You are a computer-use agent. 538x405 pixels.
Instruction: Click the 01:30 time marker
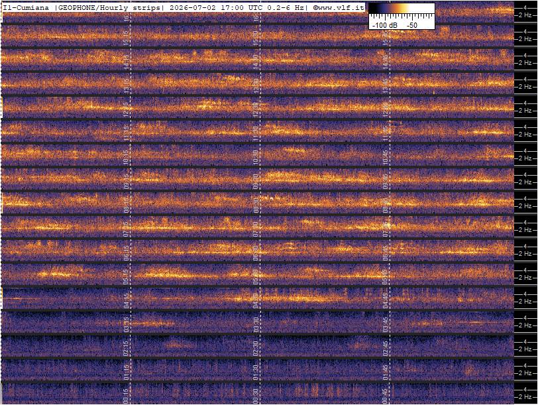[256, 373]
